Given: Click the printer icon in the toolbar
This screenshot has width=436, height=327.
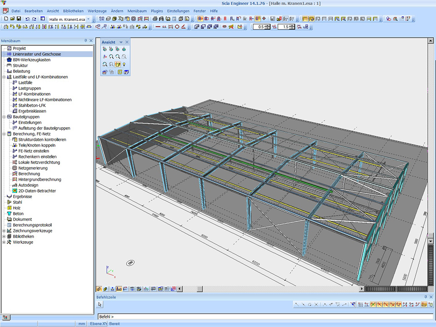Looking at the screenshot, I should pyautogui.click(x=155, y=19).
